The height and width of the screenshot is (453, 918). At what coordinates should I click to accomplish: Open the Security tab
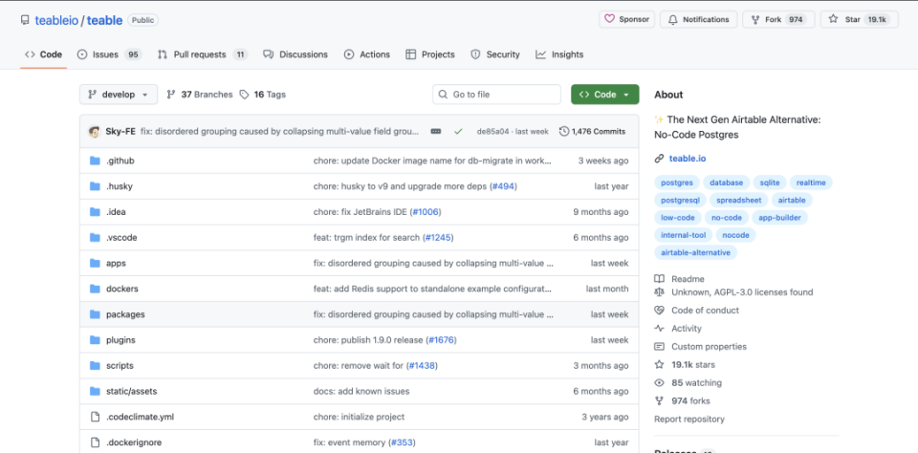tap(495, 54)
